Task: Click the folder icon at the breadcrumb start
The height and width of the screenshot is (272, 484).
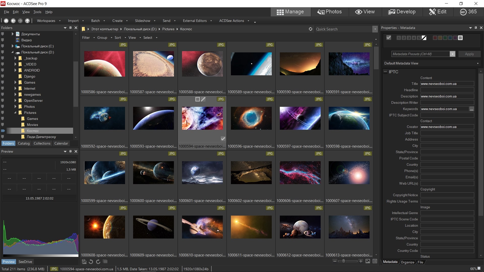Action: pos(83,29)
